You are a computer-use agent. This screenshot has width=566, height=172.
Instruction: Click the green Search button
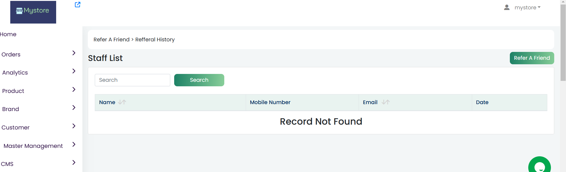[199, 80]
